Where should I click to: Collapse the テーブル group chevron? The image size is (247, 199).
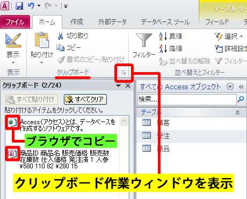[x=237, y=113]
